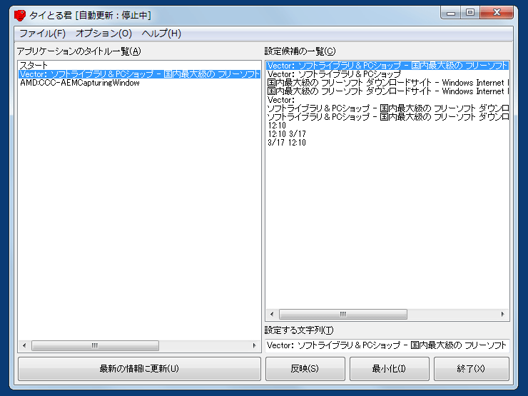Image resolution: width=528 pixels, height=396 pixels.
Task: Select candidate '12:10'
Action: click(x=387, y=126)
